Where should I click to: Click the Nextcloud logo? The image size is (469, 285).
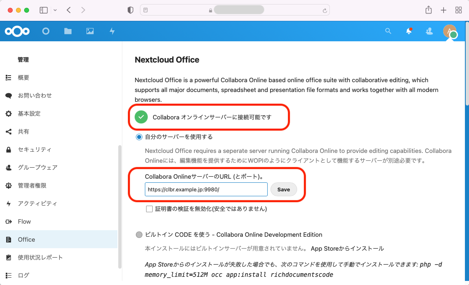17,31
